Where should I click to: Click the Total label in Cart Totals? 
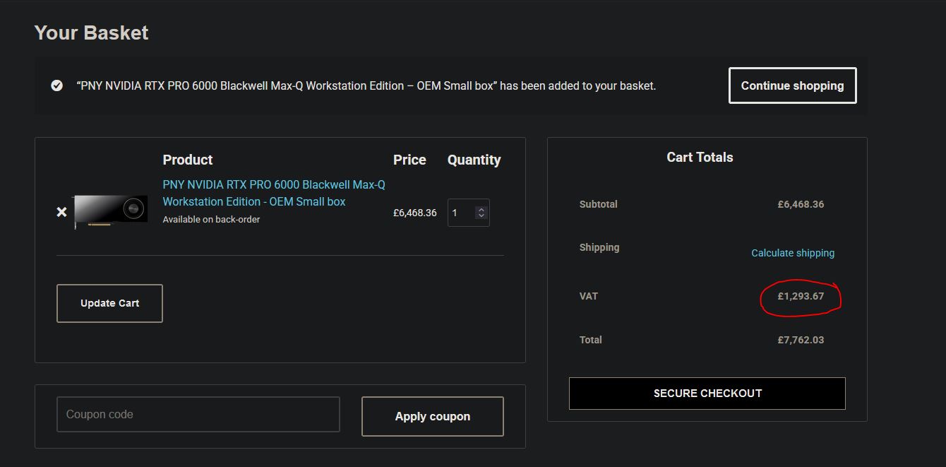coord(591,340)
